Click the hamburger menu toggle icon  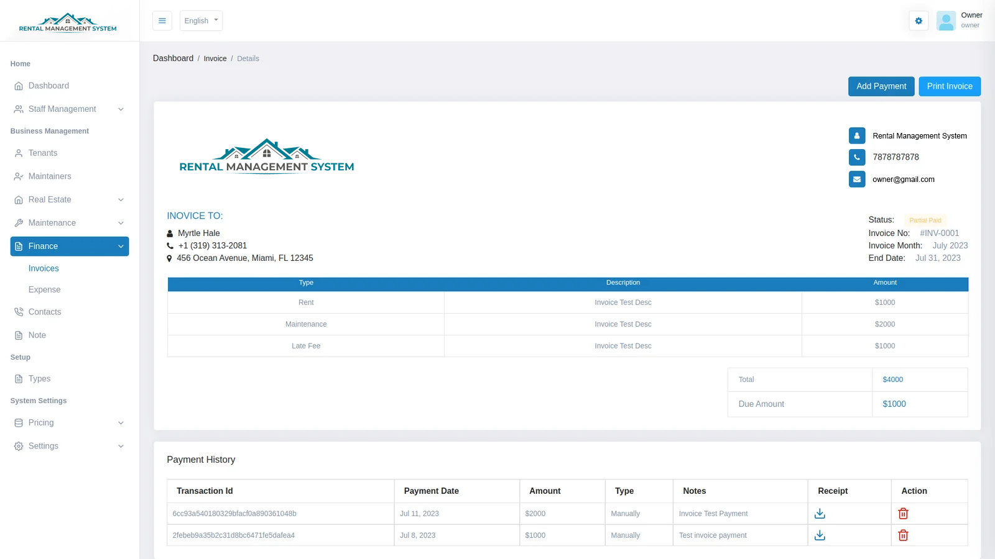(162, 20)
